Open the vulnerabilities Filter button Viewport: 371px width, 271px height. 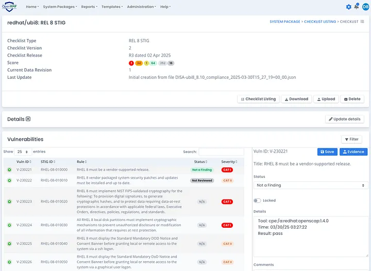coord(351,139)
